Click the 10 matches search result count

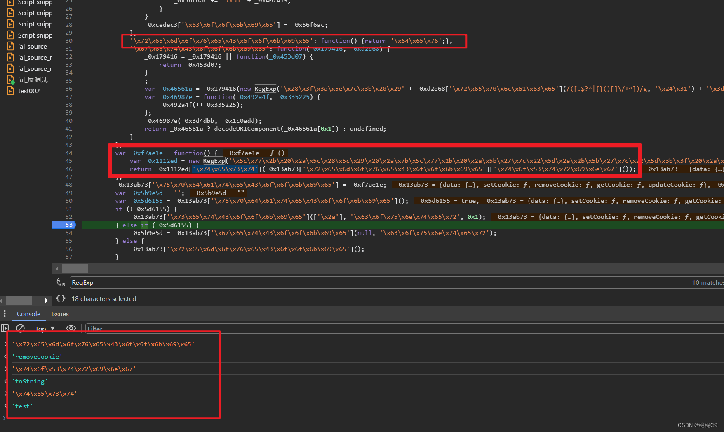(x=708, y=282)
